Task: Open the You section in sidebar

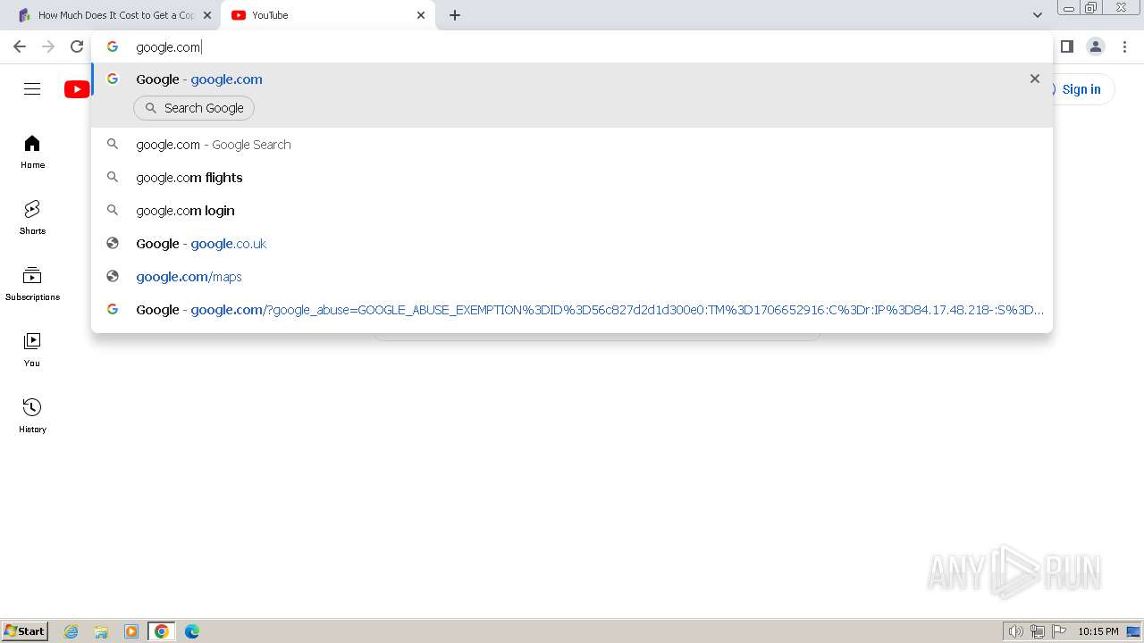Action: [32, 350]
